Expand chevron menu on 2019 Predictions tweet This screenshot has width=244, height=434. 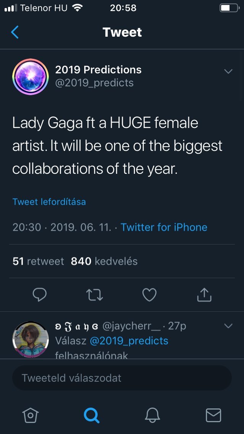(228, 71)
